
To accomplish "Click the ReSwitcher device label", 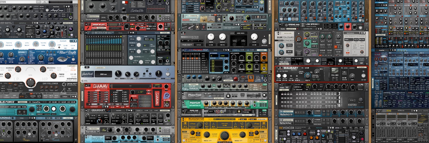I will pyautogui.click(x=285, y=123).
